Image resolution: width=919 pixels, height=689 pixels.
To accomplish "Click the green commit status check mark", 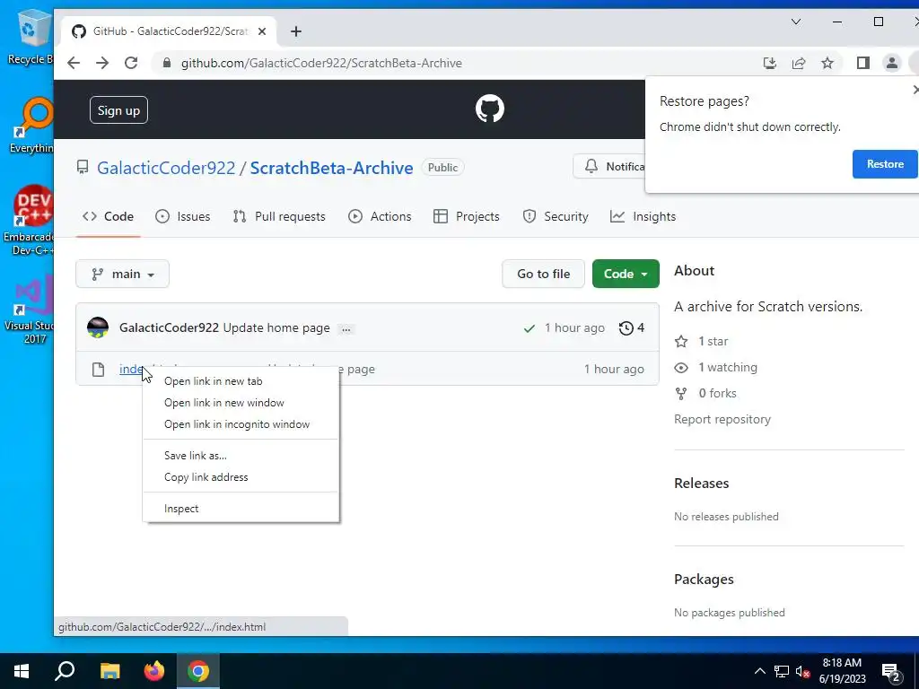I will [x=529, y=328].
